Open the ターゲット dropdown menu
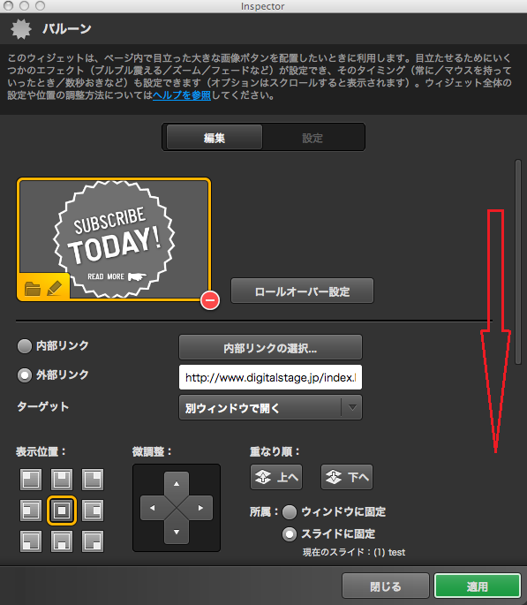This screenshot has width=527, height=605. pyautogui.click(x=270, y=407)
